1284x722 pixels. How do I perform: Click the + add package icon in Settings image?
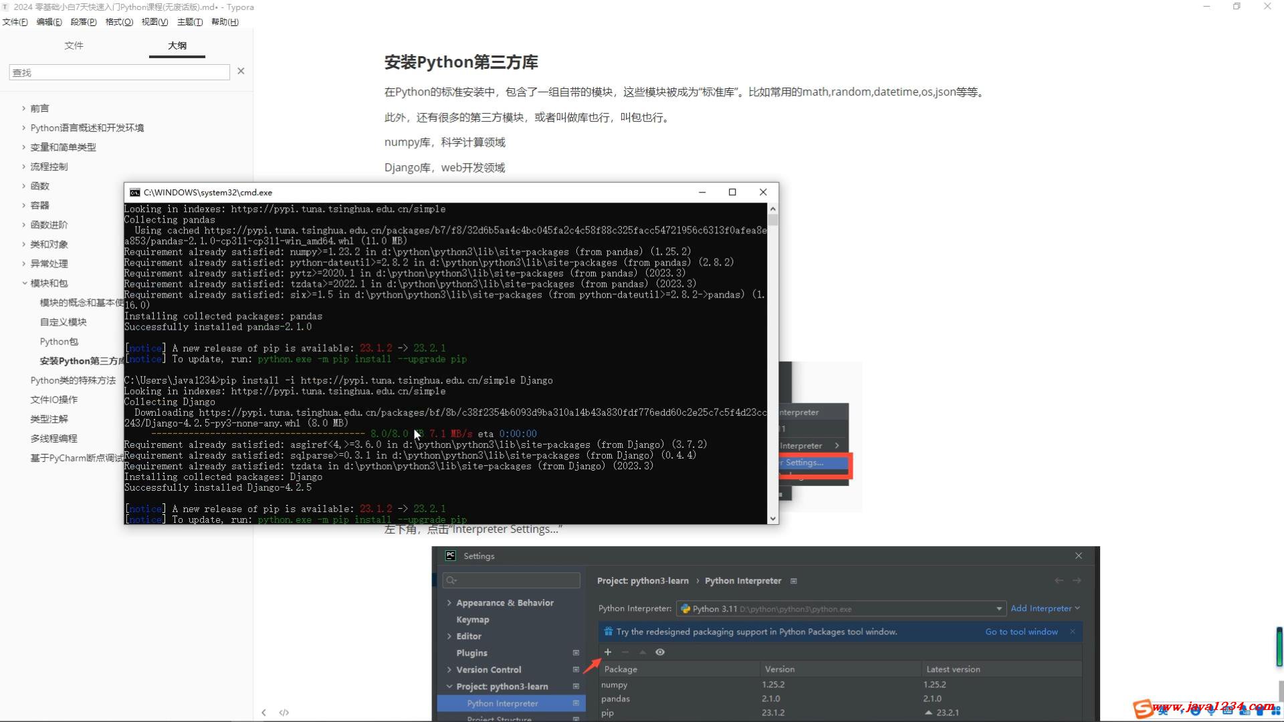[x=607, y=652]
